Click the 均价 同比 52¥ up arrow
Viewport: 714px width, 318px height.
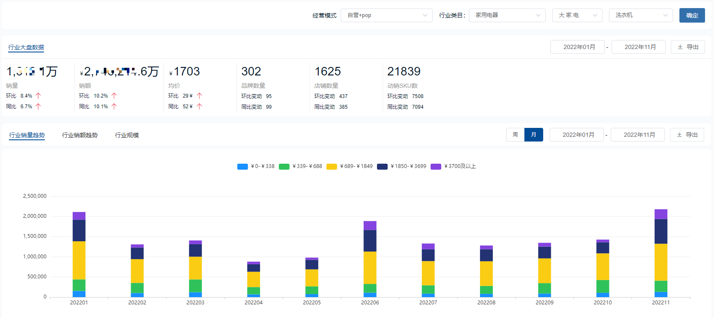199,107
